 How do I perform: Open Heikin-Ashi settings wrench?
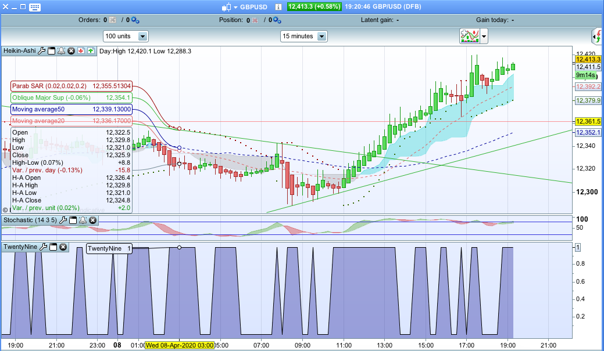(42, 50)
